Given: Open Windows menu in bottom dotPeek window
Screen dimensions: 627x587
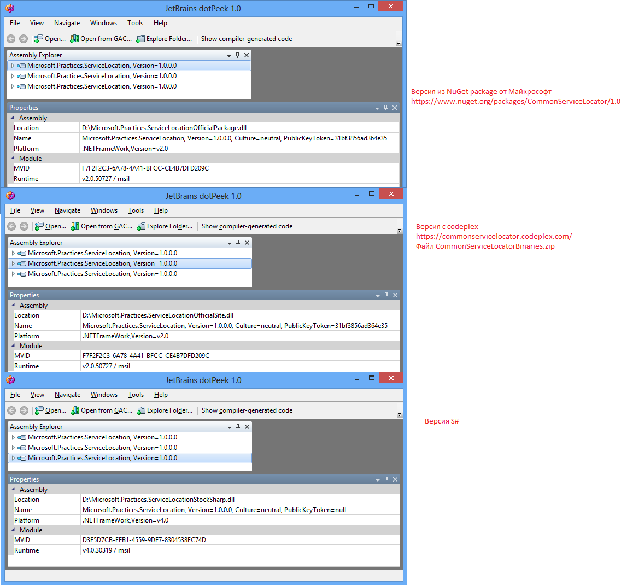Looking at the screenshot, I should pos(104,395).
